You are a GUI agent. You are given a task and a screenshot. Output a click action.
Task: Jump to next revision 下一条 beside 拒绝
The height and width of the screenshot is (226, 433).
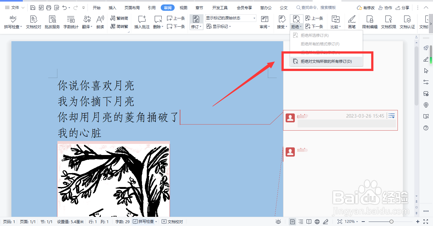pos(314,27)
